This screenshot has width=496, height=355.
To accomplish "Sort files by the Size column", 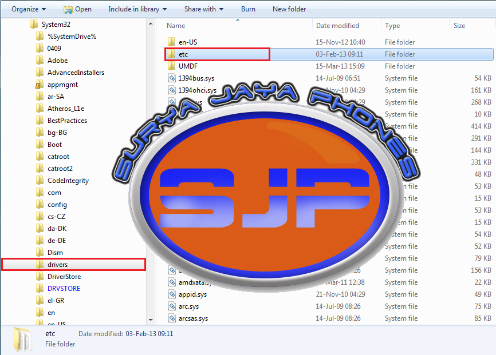I will (459, 26).
